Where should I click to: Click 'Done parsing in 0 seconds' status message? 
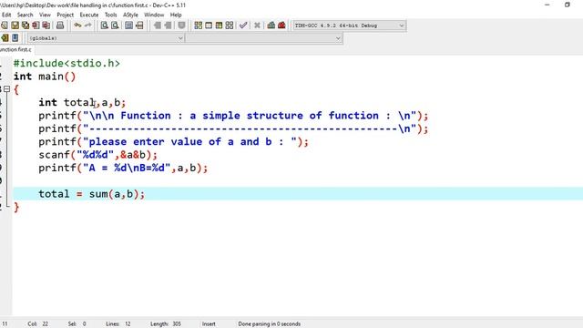coord(270,324)
